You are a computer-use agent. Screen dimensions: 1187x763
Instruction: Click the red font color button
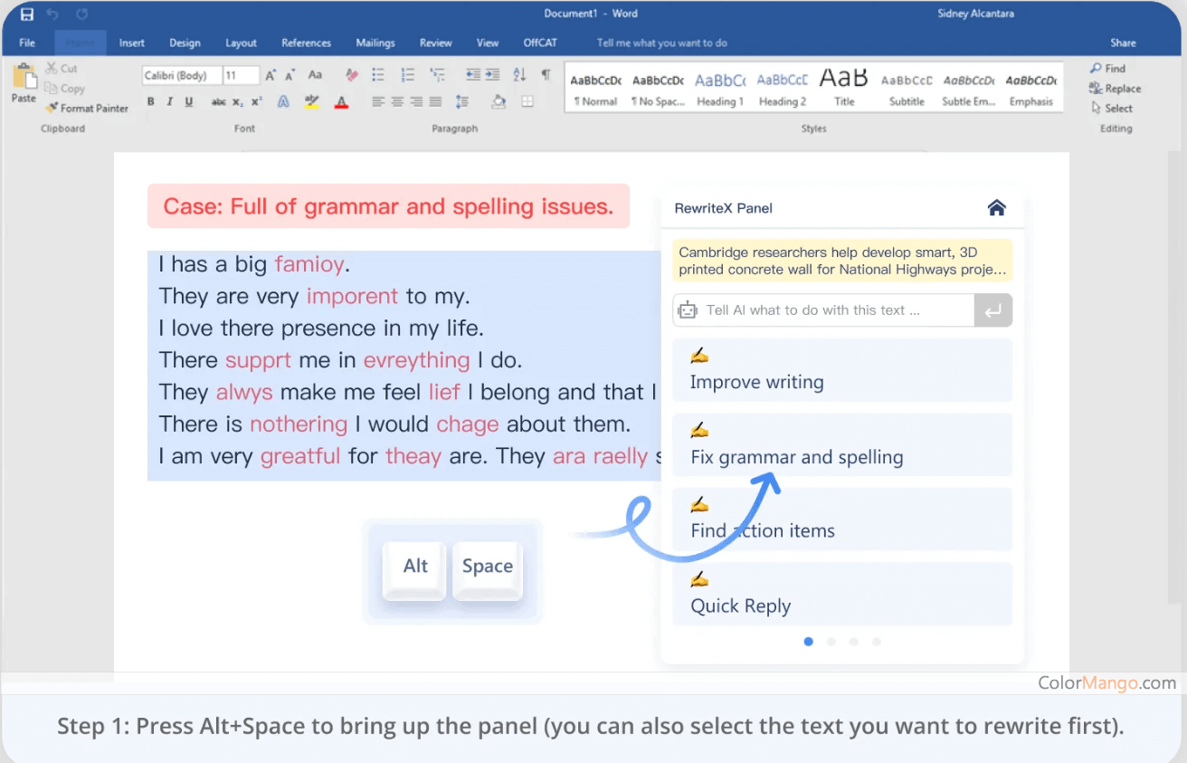click(x=341, y=102)
